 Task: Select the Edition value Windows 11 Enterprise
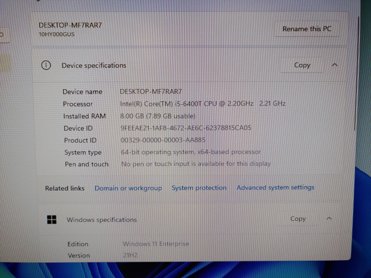tap(156, 244)
